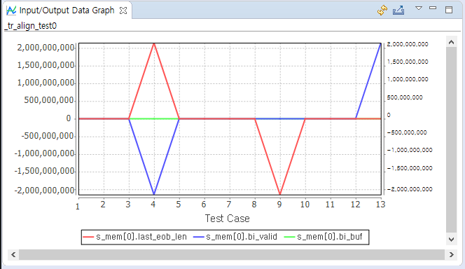Click the Test Case axis label

tap(228, 219)
